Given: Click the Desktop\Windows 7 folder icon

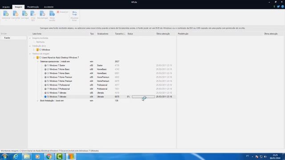Looking at the screenshot, I should (37, 57).
